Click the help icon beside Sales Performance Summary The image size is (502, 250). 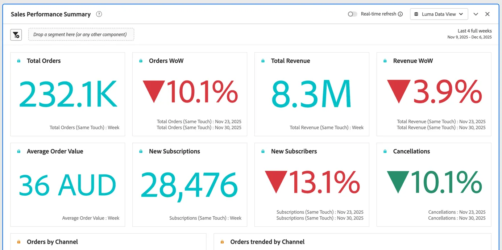click(x=99, y=14)
